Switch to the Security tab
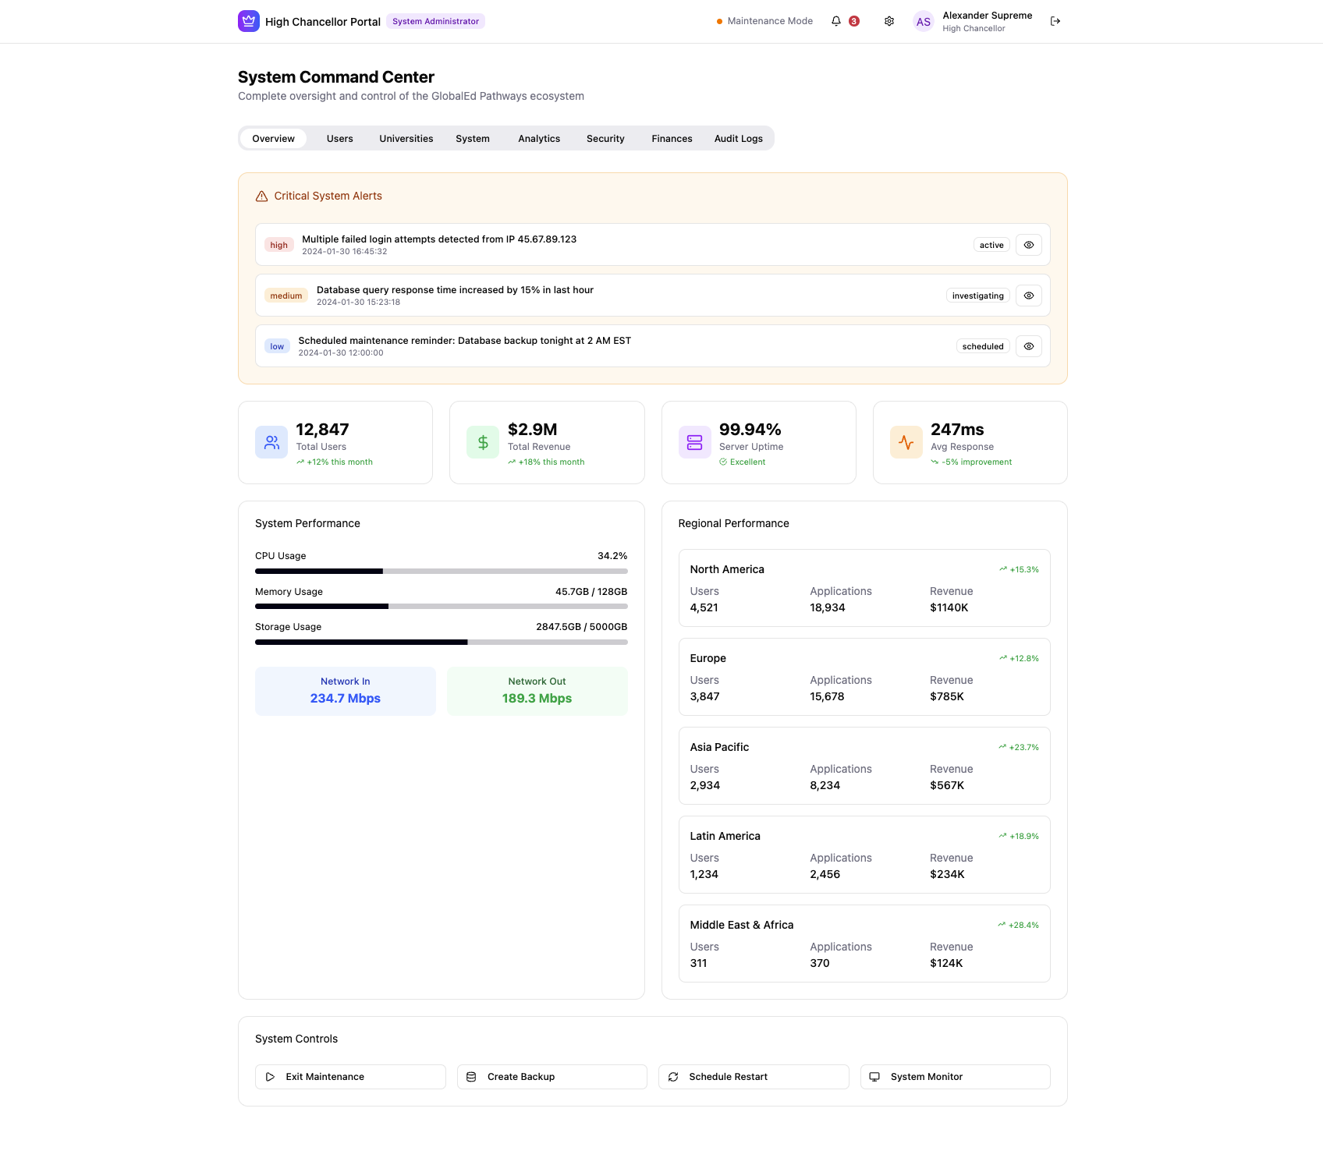 [605, 139]
